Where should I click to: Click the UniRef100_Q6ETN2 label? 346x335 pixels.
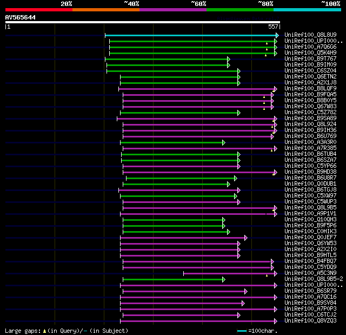click(310, 77)
